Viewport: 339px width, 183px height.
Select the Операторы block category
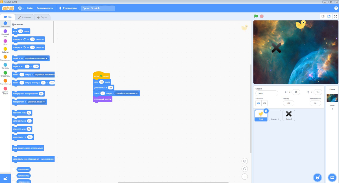pyautogui.click(x=5, y=74)
